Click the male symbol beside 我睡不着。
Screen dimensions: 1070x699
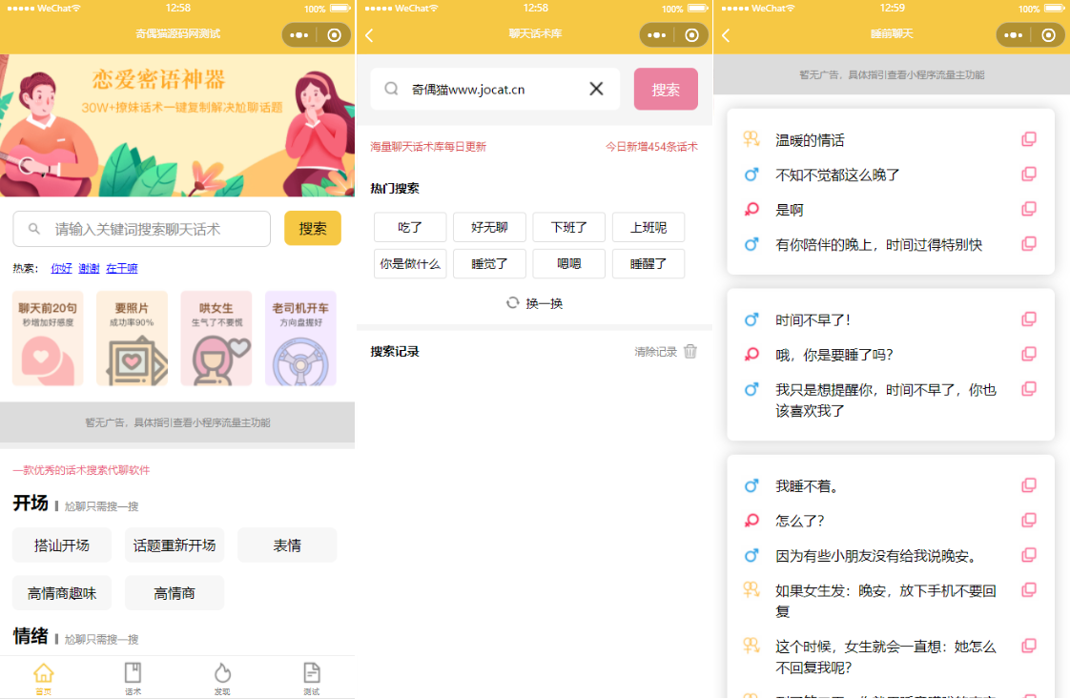751,486
